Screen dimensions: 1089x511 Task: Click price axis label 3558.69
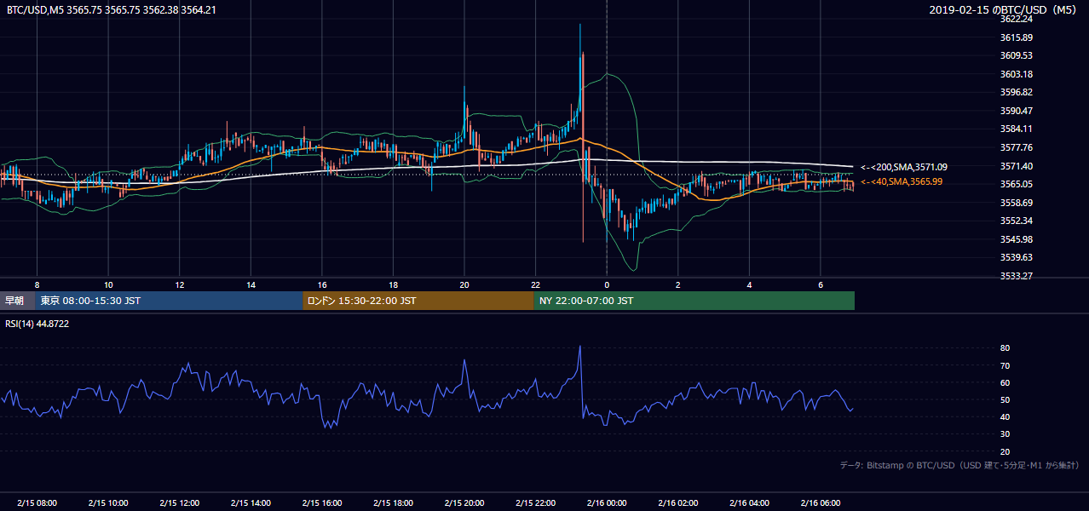click(x=1017, y=203)
